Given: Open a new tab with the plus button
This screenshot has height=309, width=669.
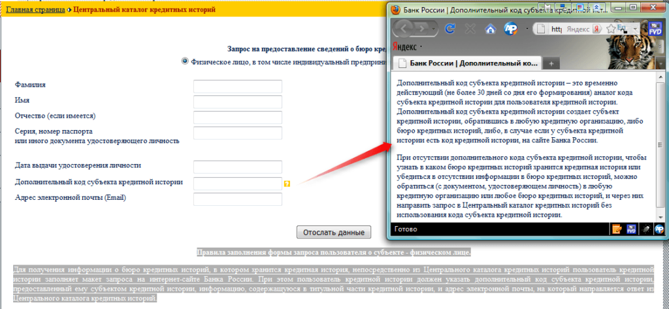Looking at the screenshot, I should (551, 63).
